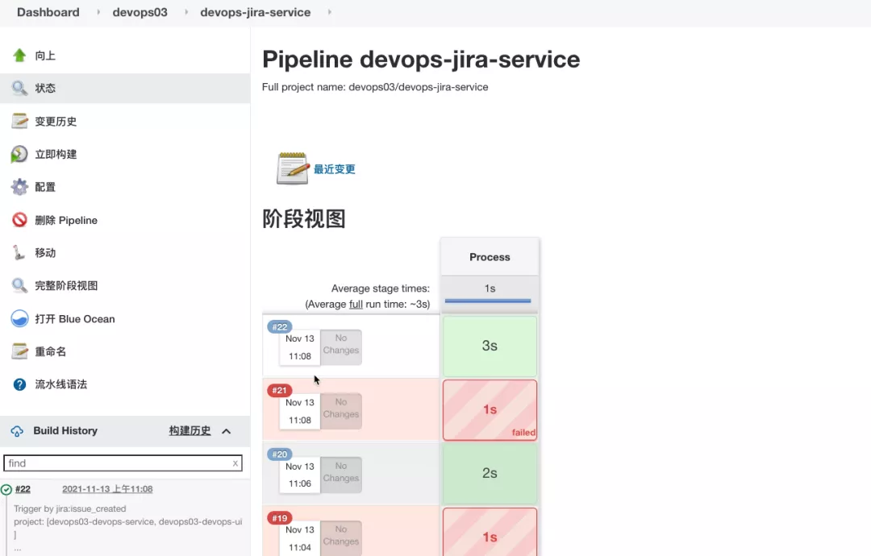This screenshot has height=556, width=871.
Task: Start a build with 立即构建
Action: click(x=56, y=154)
